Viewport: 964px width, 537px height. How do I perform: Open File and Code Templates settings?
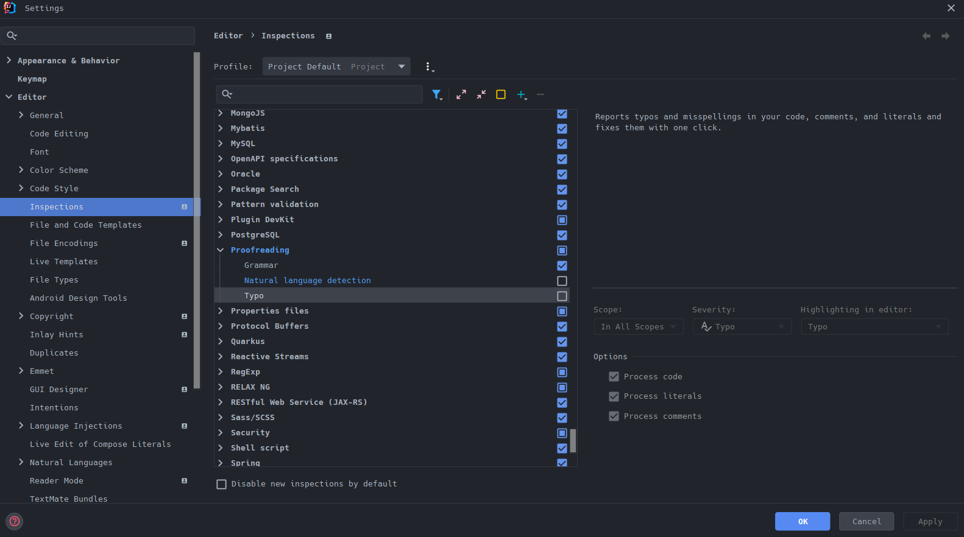[86, 225]
